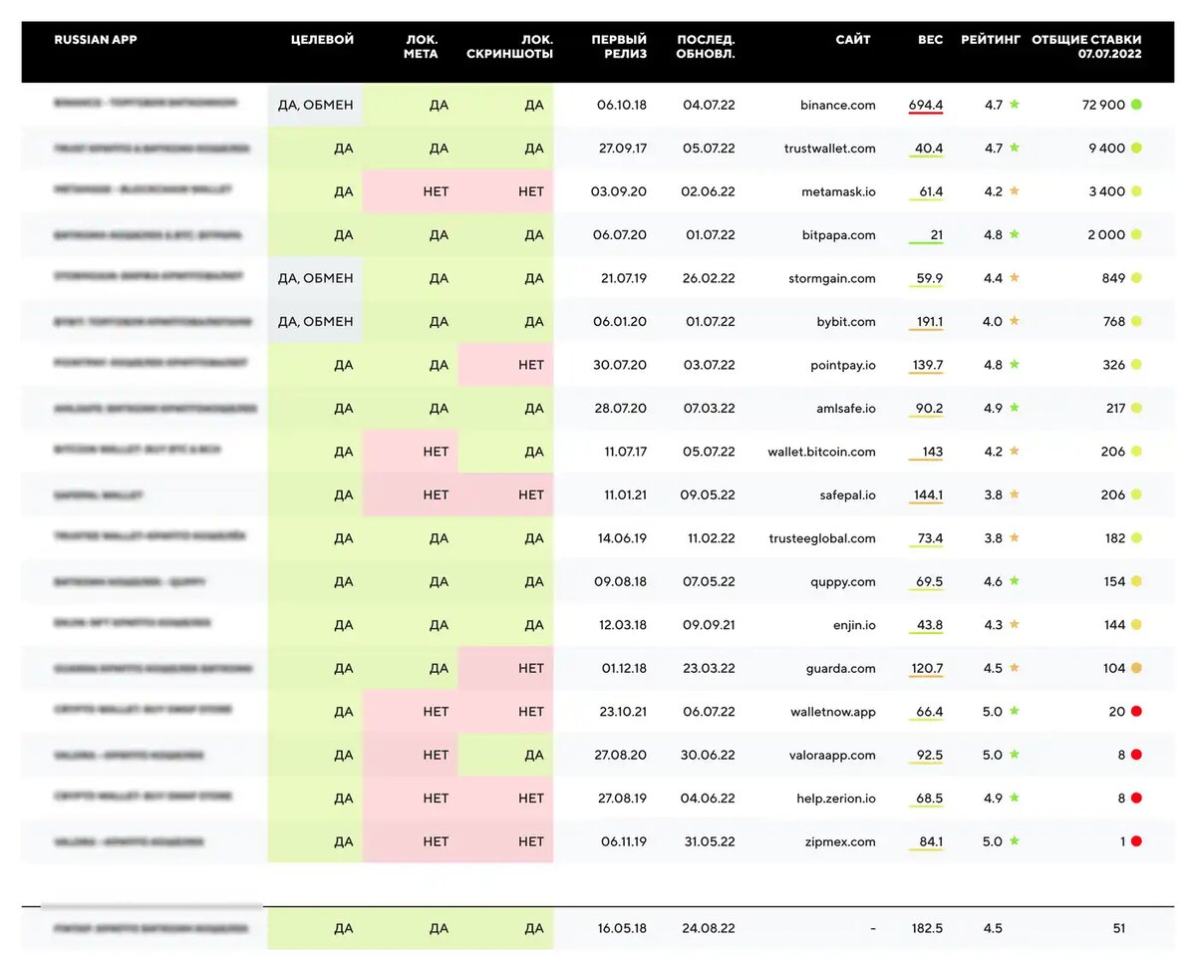The width and height of the screenshot is (1196, 971).
Task: Click the rating star in the trustwallet.com row
Action: (1015, 148)
